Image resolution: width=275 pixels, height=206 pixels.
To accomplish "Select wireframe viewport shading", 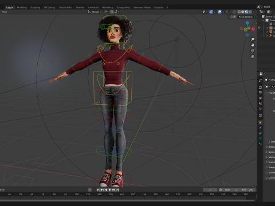I will pyautogui.click(x=239, y=12).
